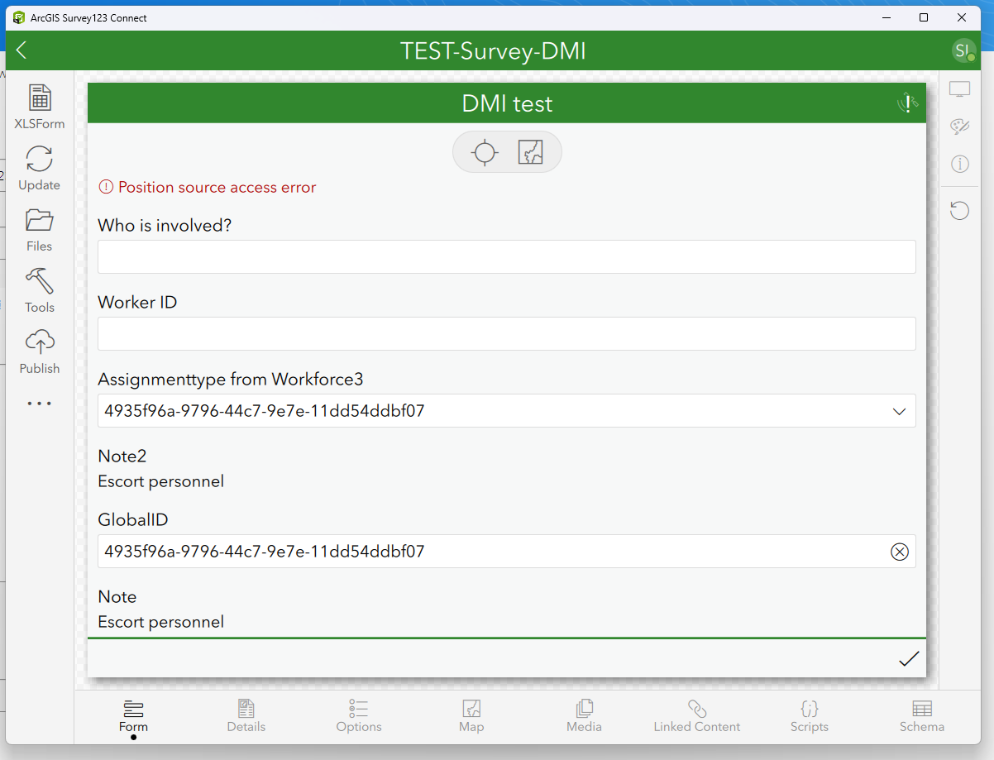The image size is (994, 760).
Task: Submit the form with the checkmark
Action: tap(909, 659)
